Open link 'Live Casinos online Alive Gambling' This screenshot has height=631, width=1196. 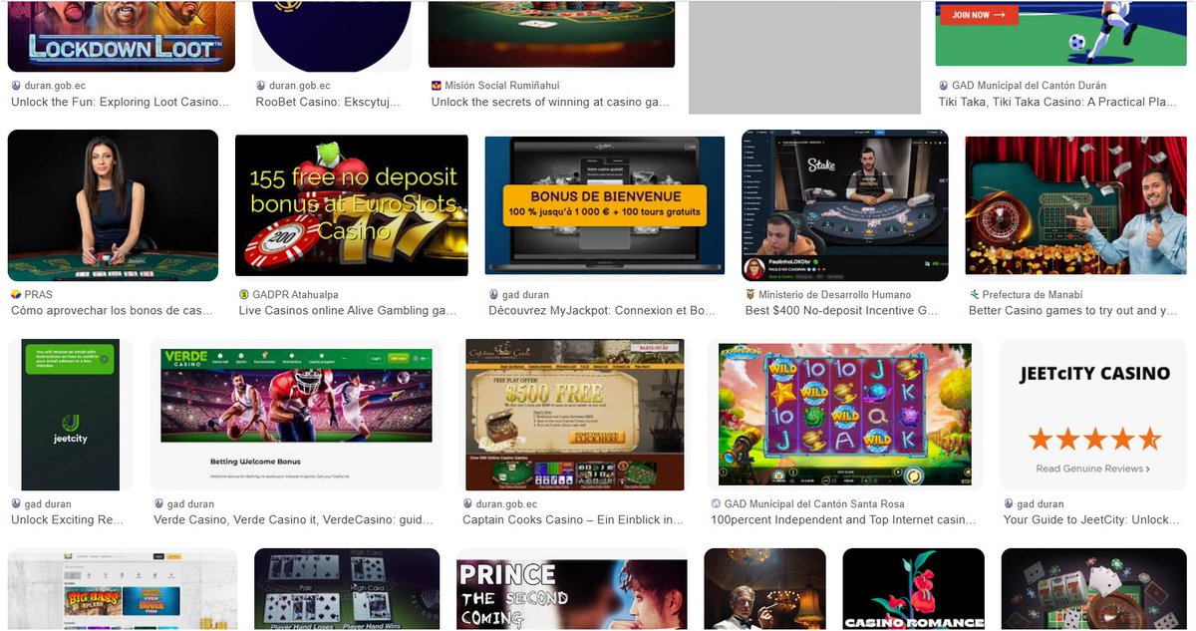tap(348, 311)
